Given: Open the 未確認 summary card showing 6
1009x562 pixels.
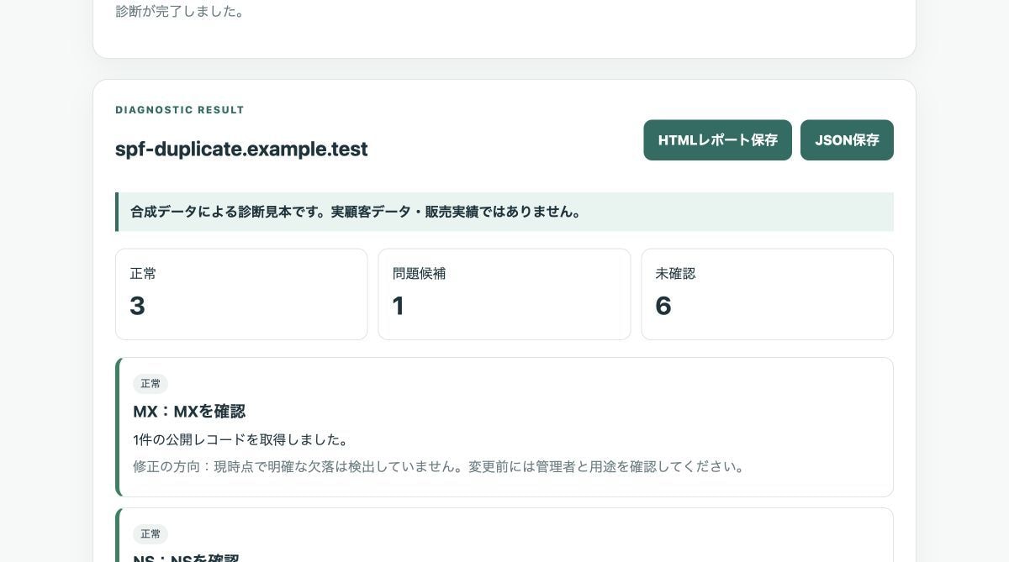Looking at the screenshot, I should pos(767,294).
